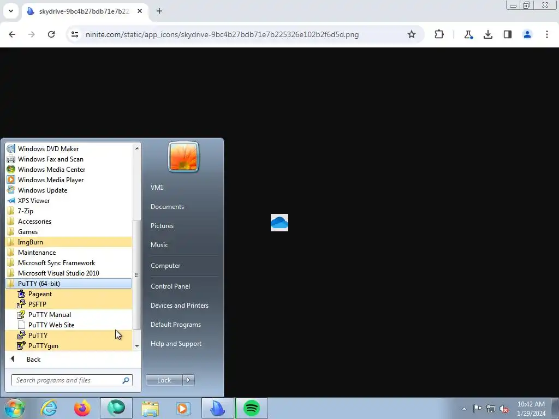Click the programs list scrollbar up arrow
This screenshot has width=559, height=419.
(137, 148)
